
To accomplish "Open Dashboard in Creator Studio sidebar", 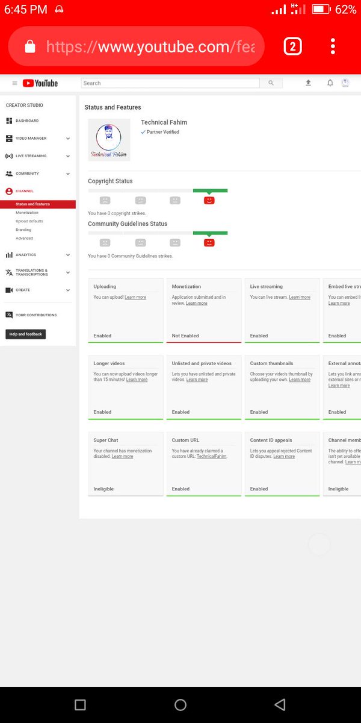I will click(27, 121).
